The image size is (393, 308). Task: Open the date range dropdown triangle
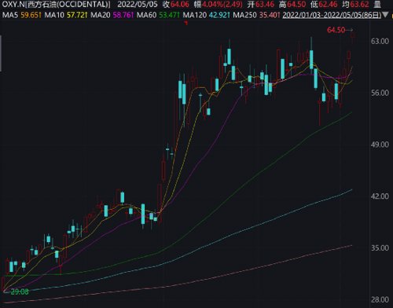coord(385,15)
